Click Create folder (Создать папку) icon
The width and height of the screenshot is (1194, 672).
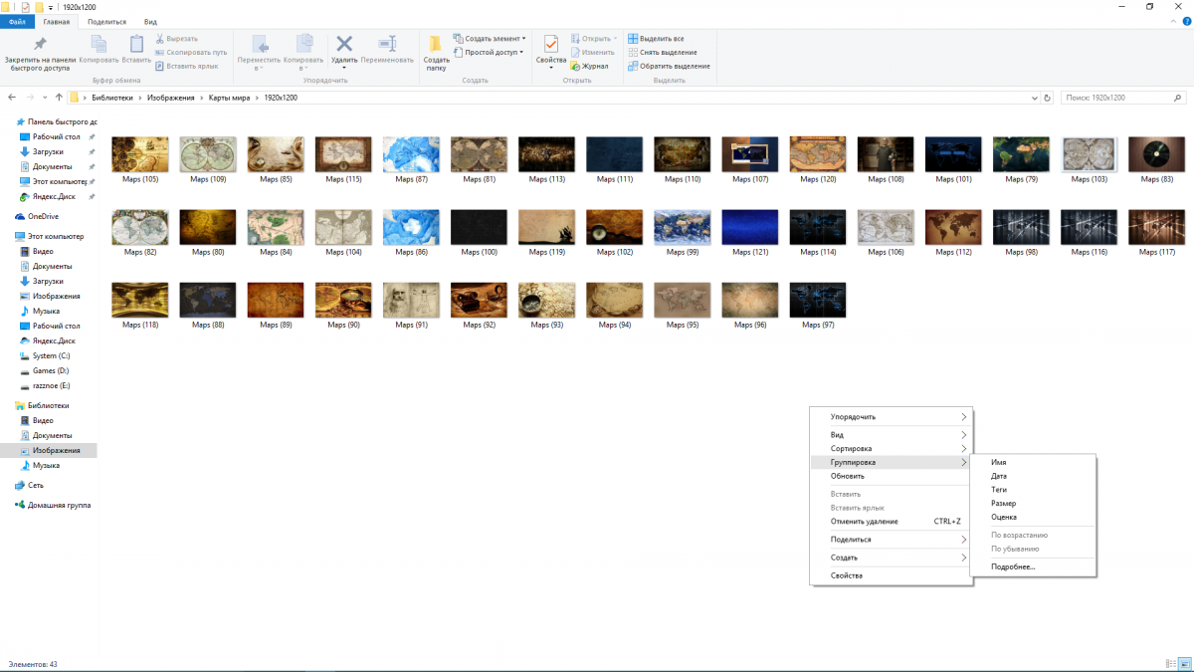tap(436, 44)
